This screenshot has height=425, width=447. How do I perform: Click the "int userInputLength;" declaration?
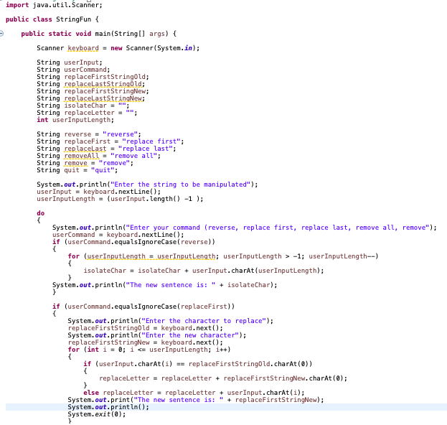pos(75,120)
